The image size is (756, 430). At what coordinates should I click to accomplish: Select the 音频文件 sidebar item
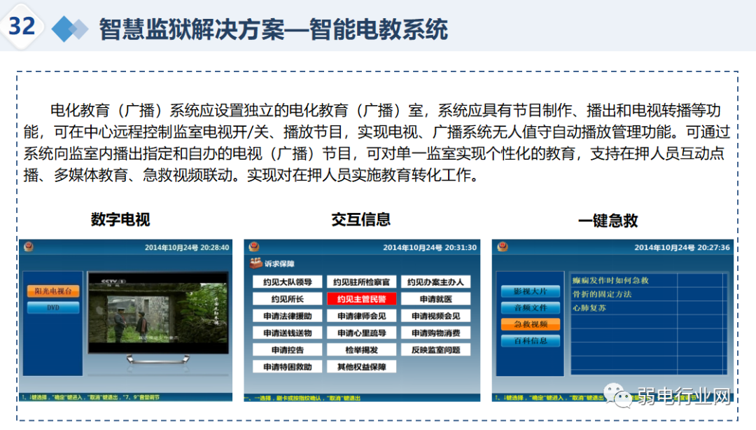pos(530,308)
